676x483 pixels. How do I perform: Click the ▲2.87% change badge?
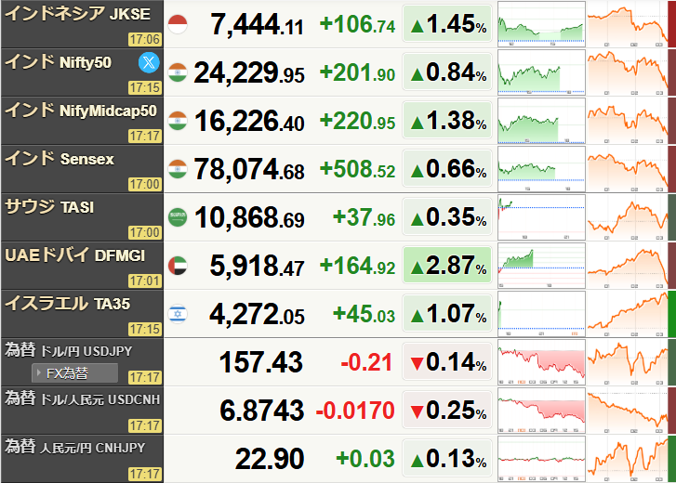pyautogui.click(x=447, y=265)
